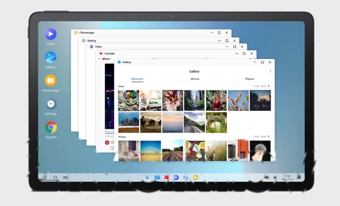Bring the Filemanager window to front via title bar
This screenshot has height=206, width=340.
142,33
